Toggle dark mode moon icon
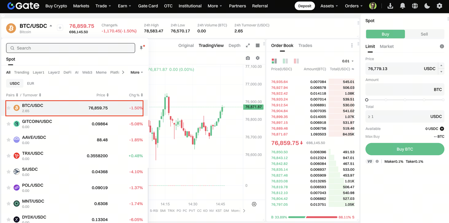Image resolution: width=449 pixels, height=223 pixels. [x=427, y=6]
